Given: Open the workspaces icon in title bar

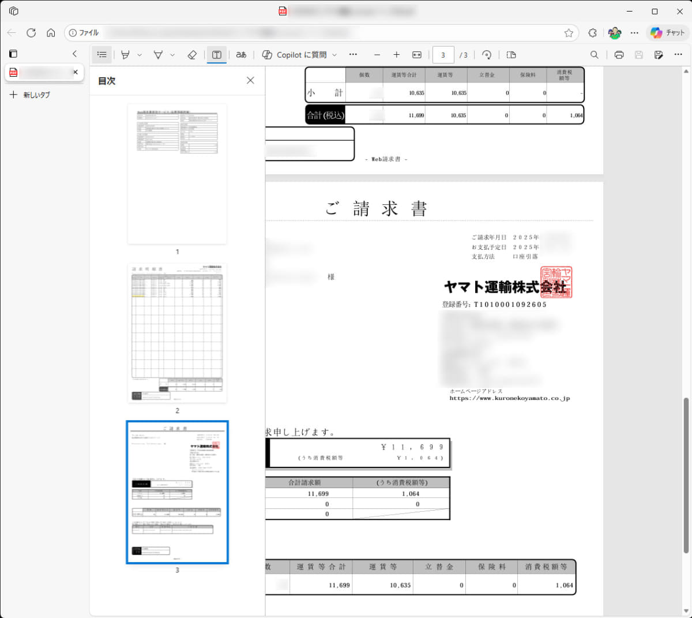Looking at the screenshot, I should [x=14, y=11].
